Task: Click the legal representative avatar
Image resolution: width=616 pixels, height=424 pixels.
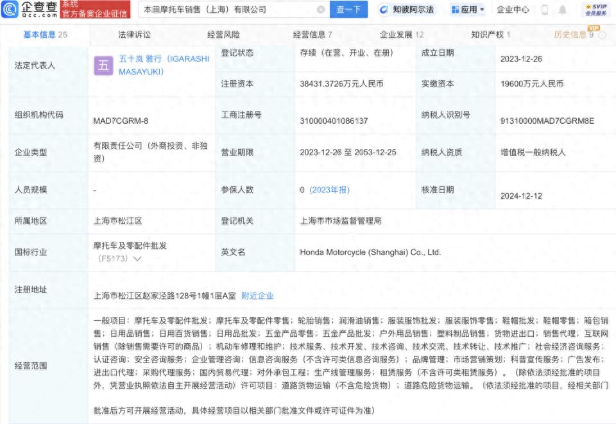Action: [103, 65]
